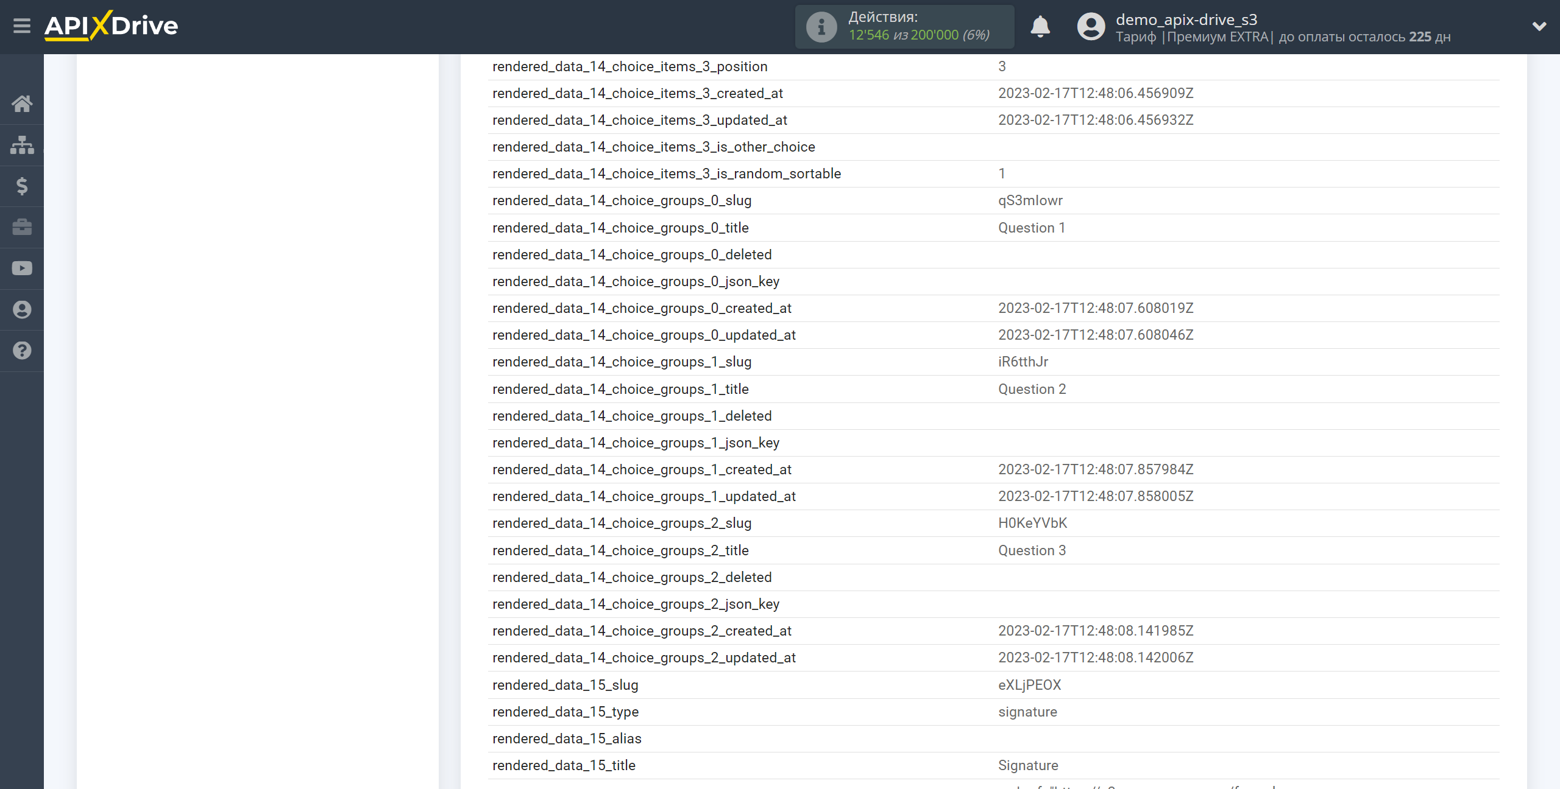The height and width of the screenshot is (789, 1560).
Task: Select value 2023-02-17T12:48:07.857984Z
Action: pos(1096,470)
